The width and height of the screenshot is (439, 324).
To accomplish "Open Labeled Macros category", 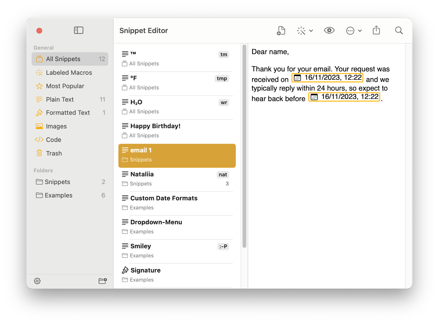I will tap(70, 73).
